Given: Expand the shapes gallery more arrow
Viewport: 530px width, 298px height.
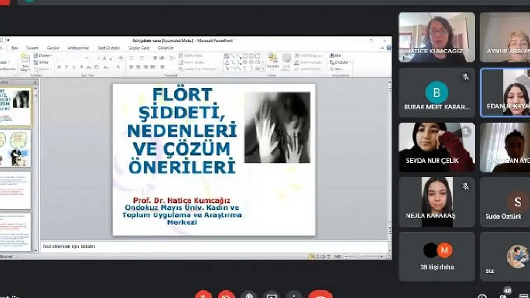Looking at the screenshot, I should pos(263,68).
